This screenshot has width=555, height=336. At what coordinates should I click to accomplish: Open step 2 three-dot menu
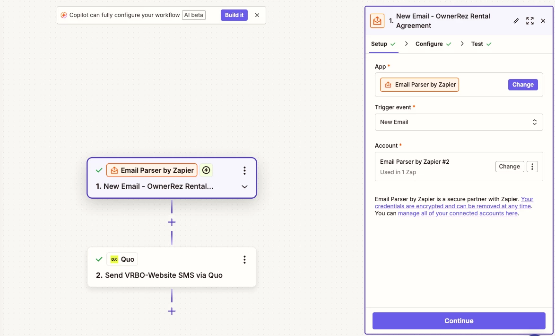pyautogui.click(x=244, y=260)
